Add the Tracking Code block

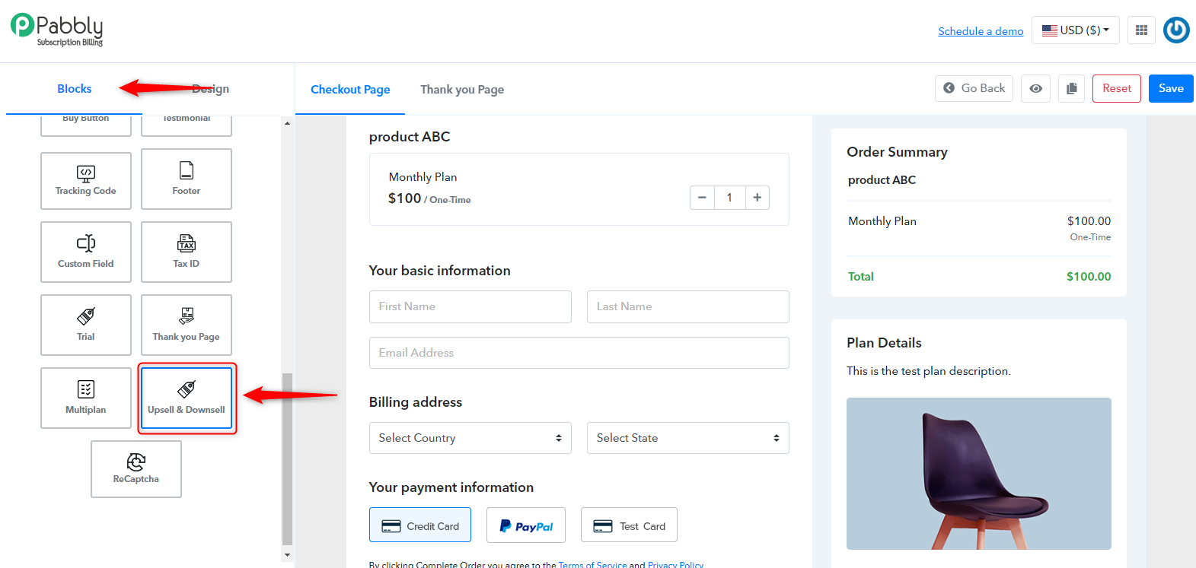coord(86,180)
